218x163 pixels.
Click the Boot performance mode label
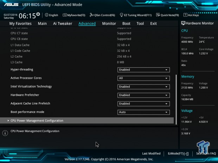pos(27,112)
